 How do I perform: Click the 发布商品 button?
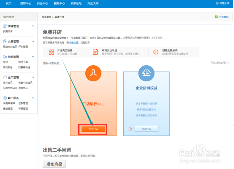pos(54,164)
